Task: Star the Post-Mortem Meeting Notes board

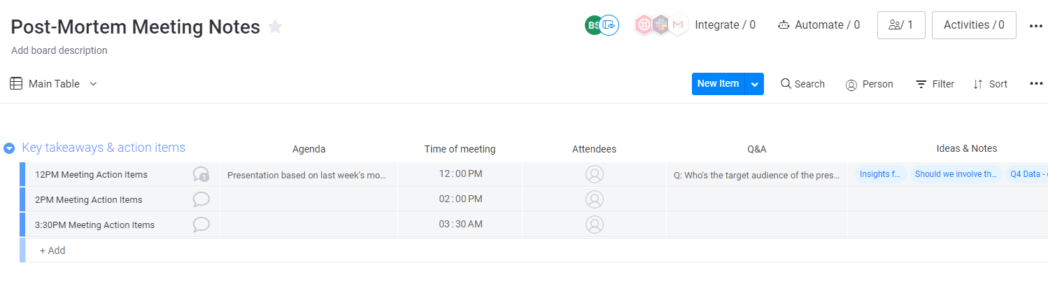Action: tap(276, 27)
